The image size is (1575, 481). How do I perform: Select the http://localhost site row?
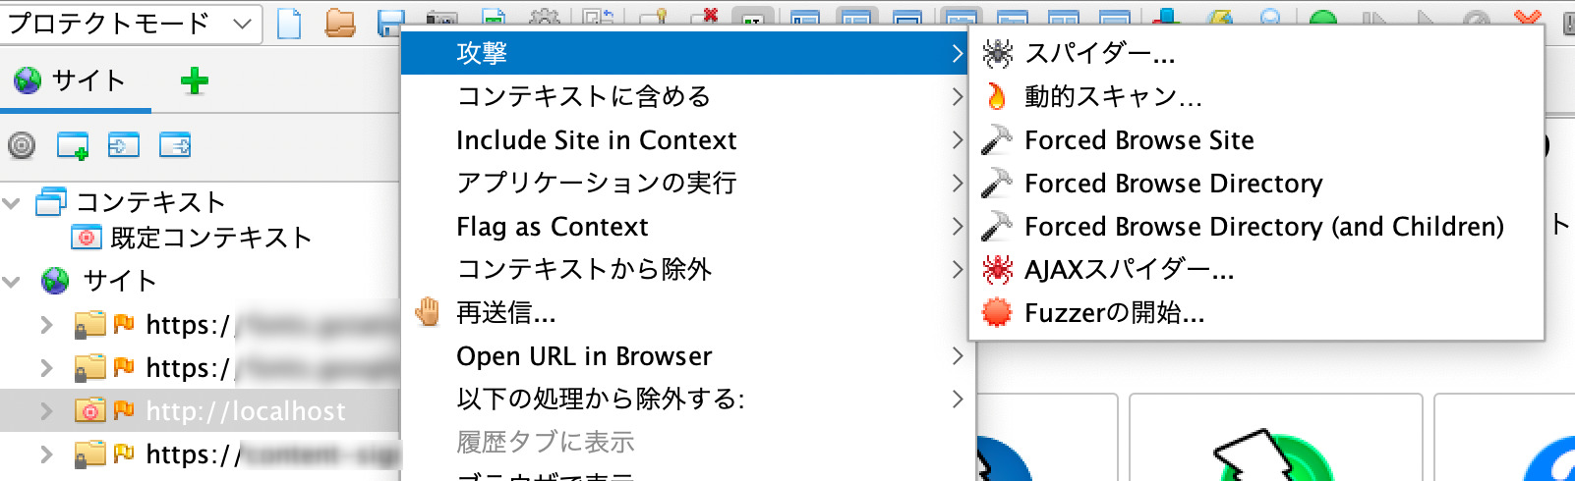pyautogui.click(x=200, y=411)
